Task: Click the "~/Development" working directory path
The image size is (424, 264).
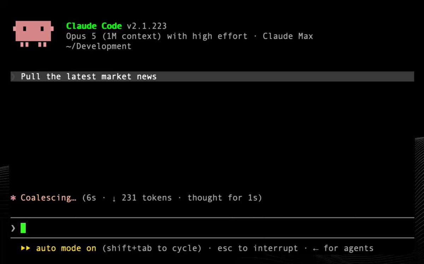Action: tap(99, 46)
